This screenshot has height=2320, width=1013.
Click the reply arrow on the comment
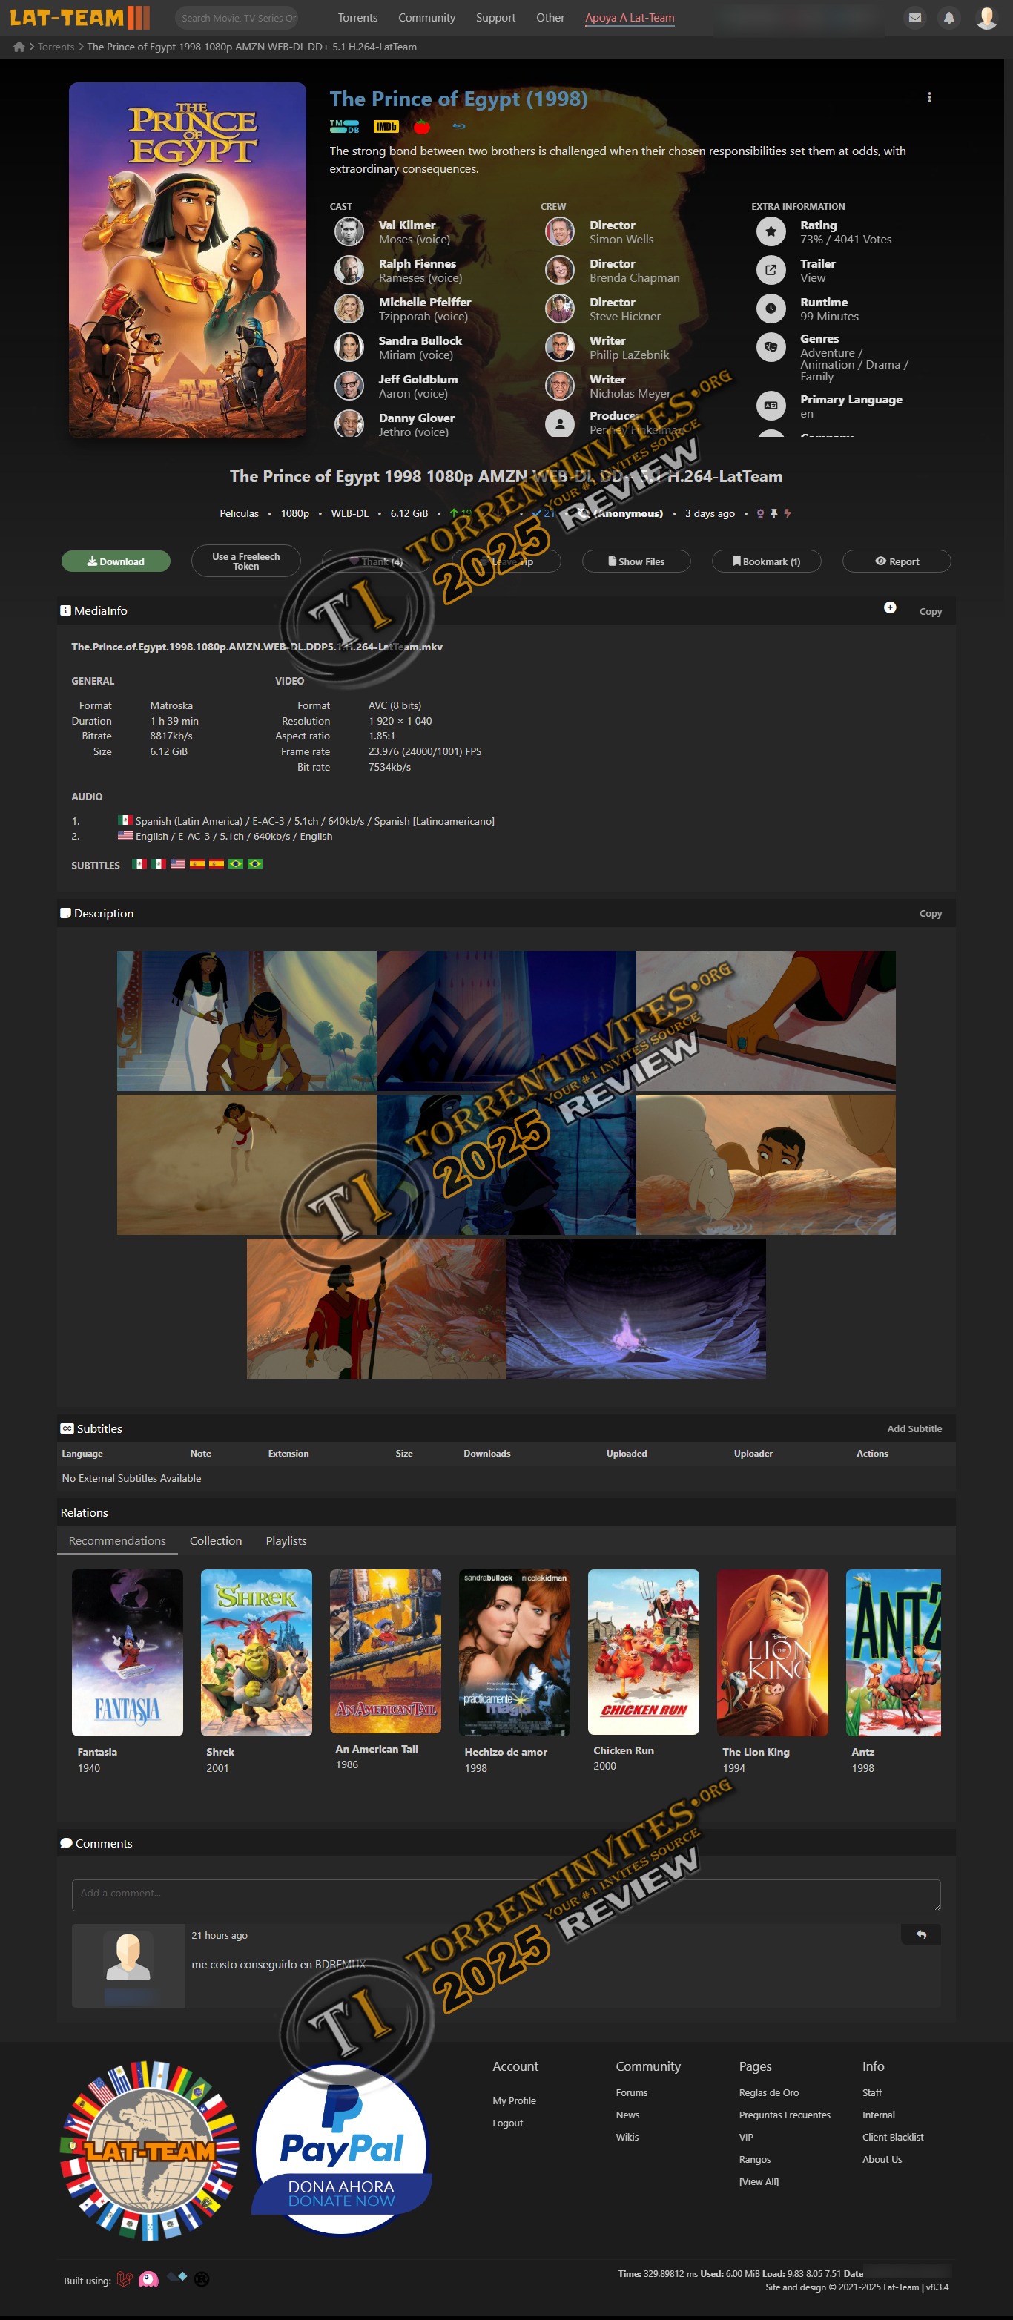click(x=920, y=1934)
